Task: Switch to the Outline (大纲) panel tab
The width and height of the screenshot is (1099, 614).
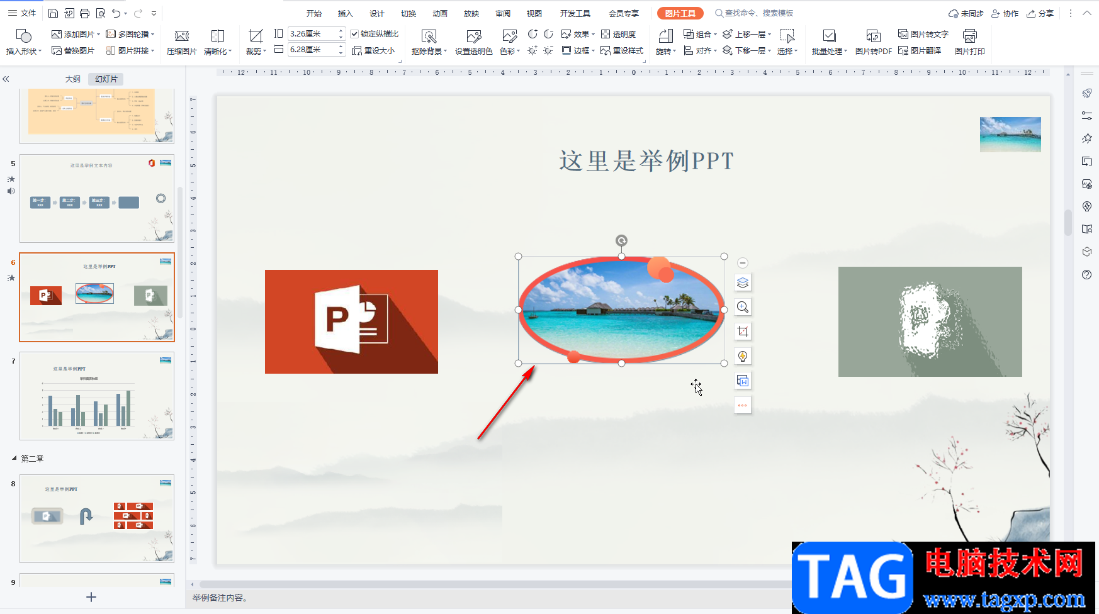Action: (73, 79)
